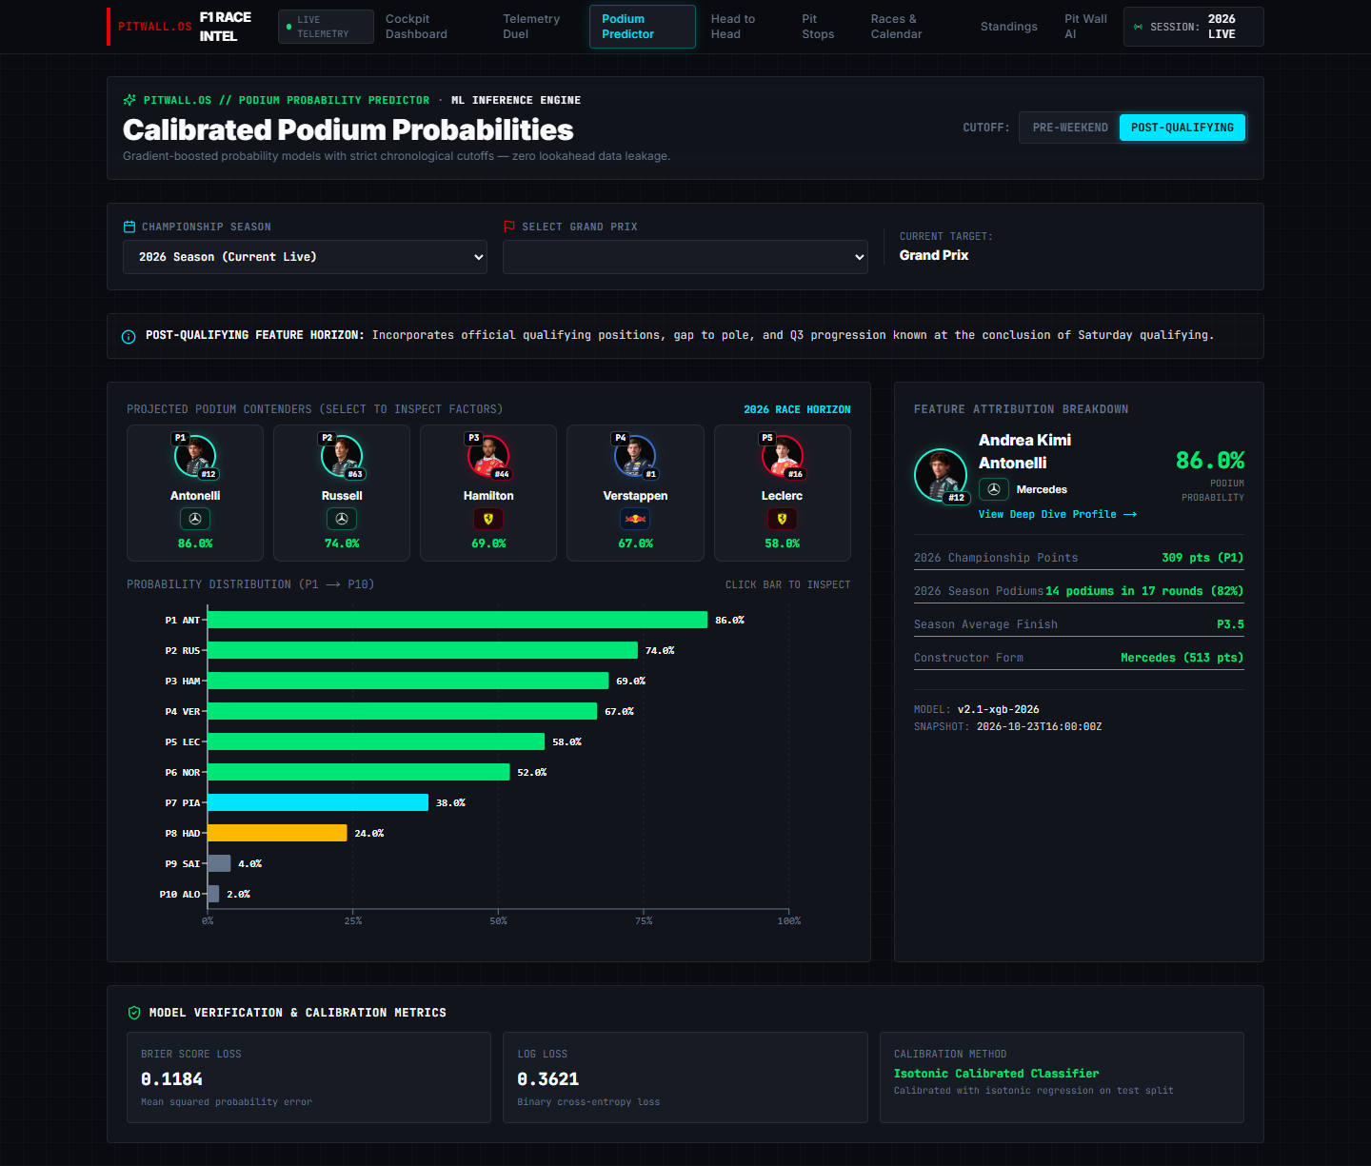Open the Standings tab
Viewport: 1371px width, 1166px height.
(1009, 27)
